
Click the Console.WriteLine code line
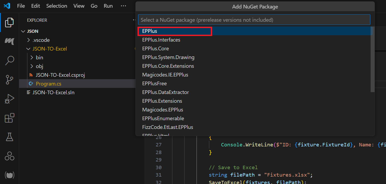click(x=303, y=145)
